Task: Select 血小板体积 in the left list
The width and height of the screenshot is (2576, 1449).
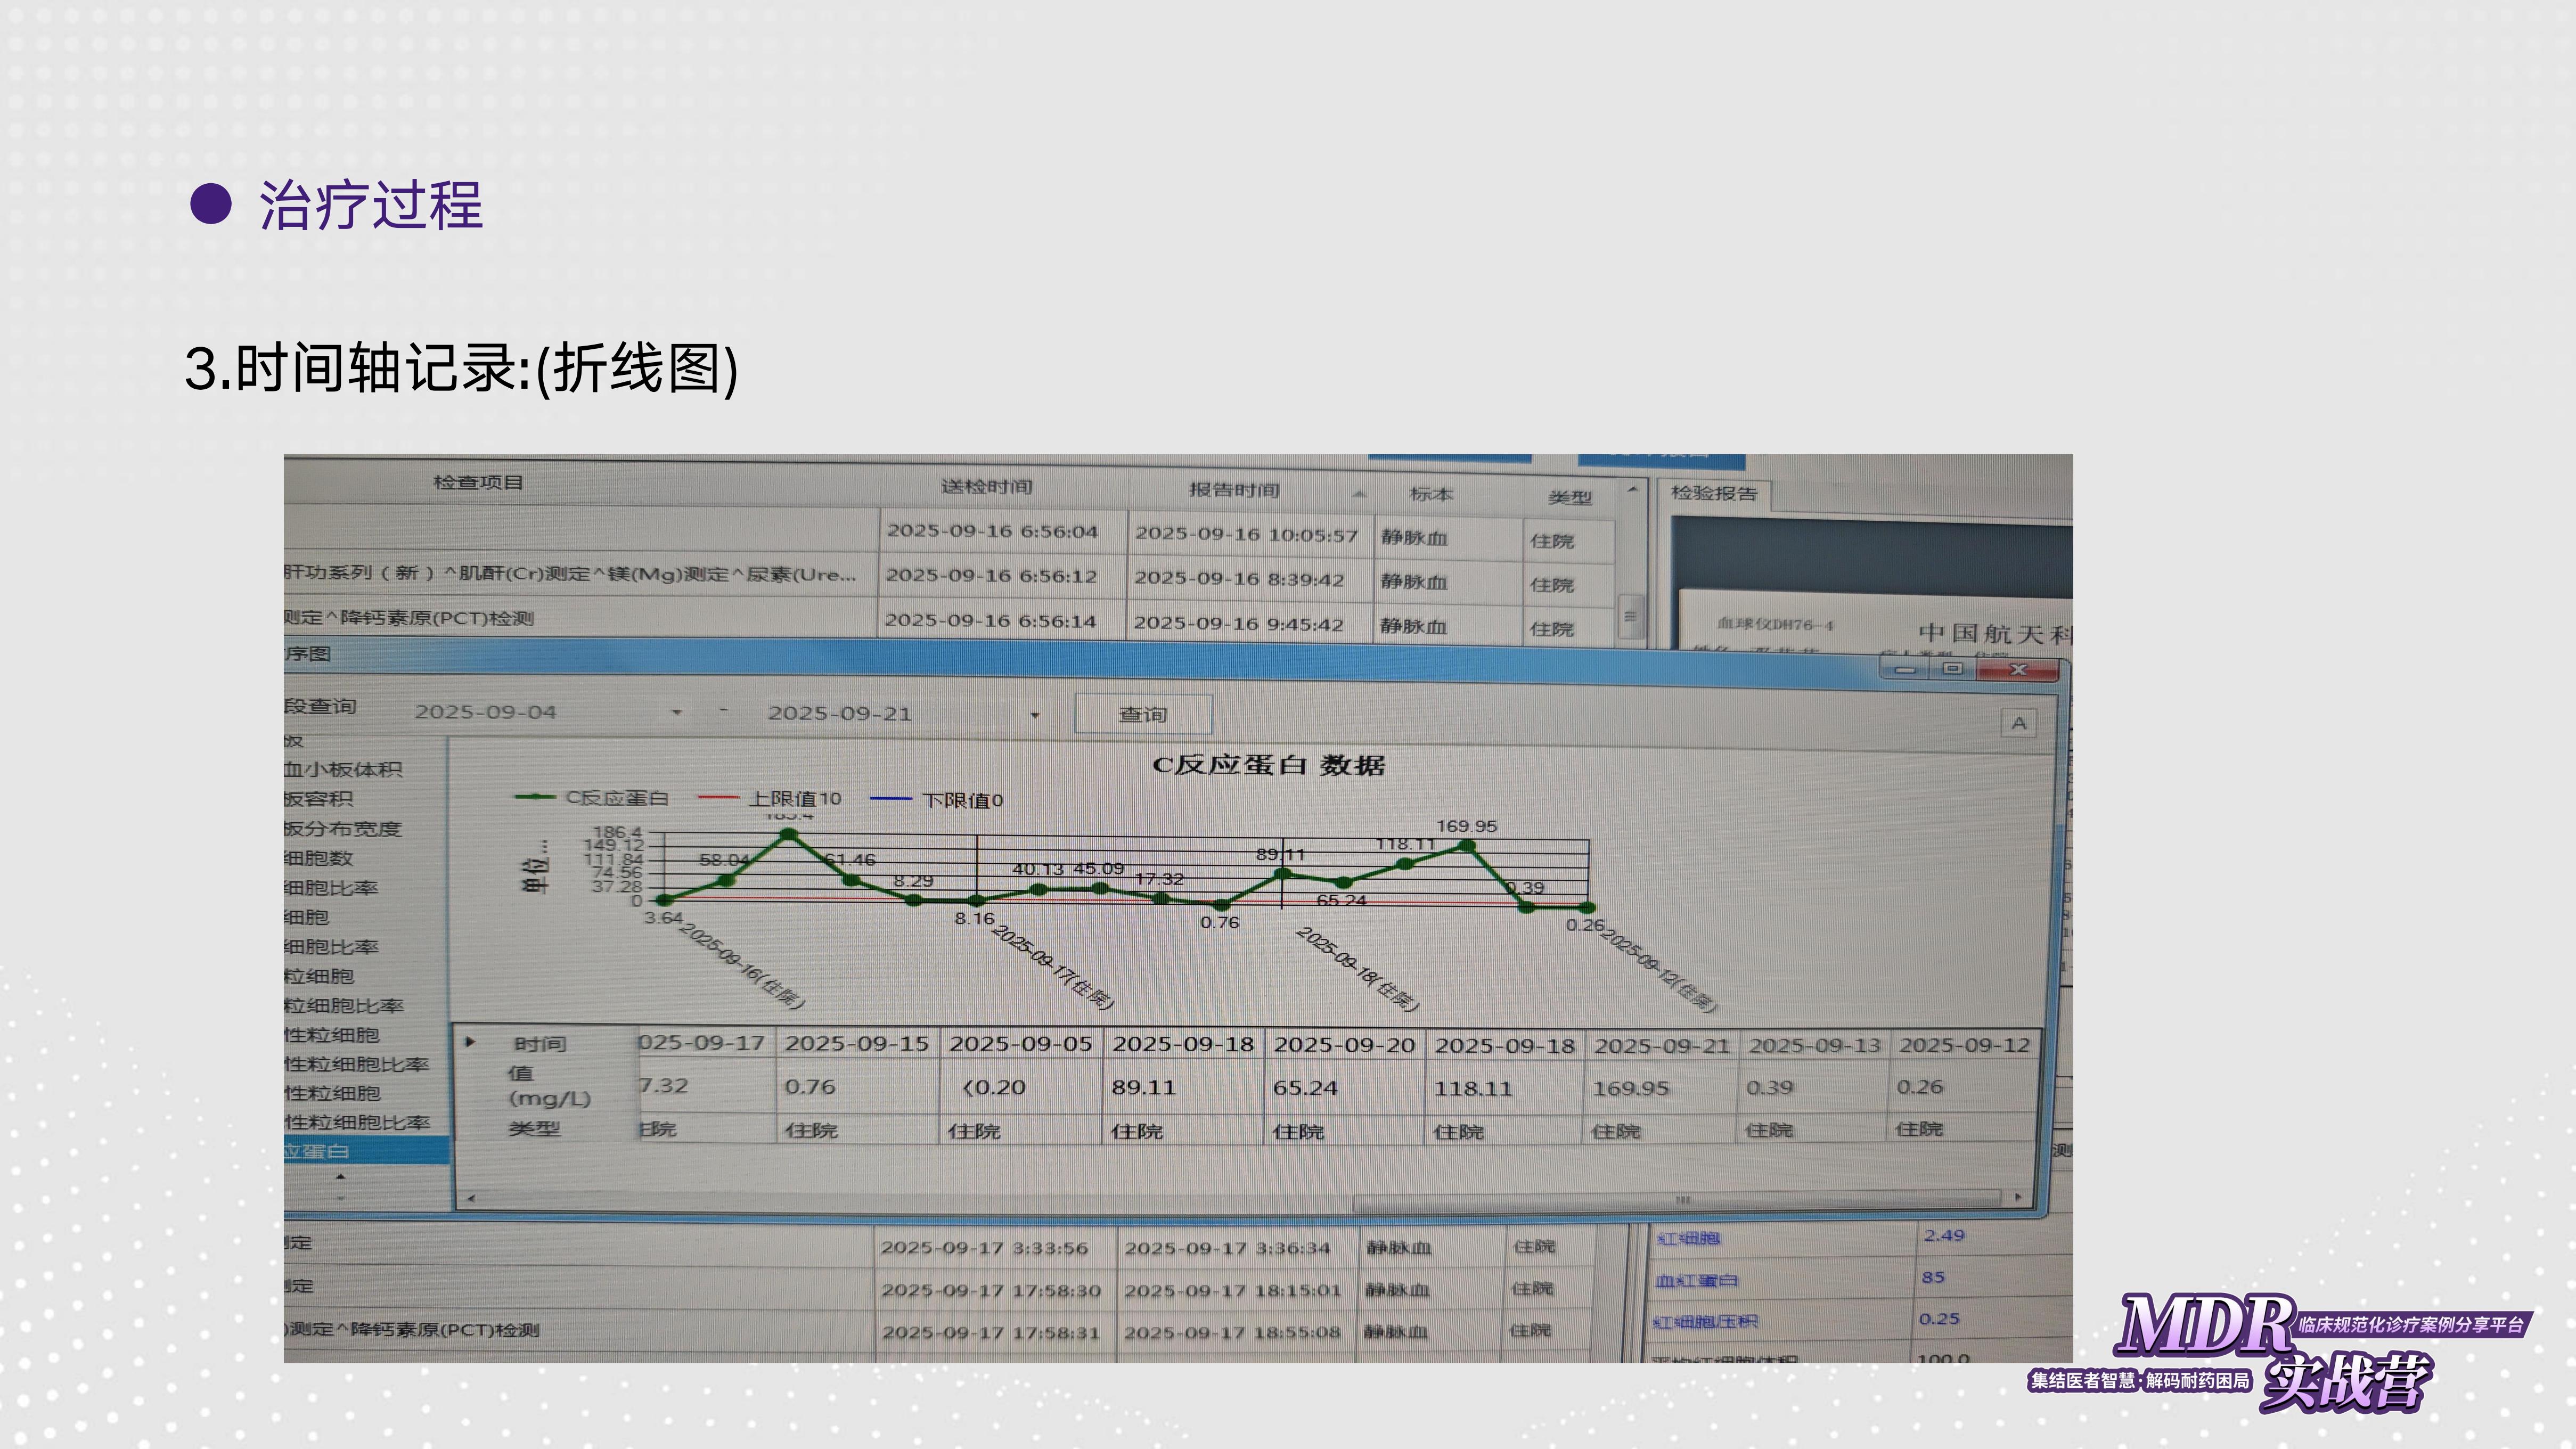Action: 343,769
